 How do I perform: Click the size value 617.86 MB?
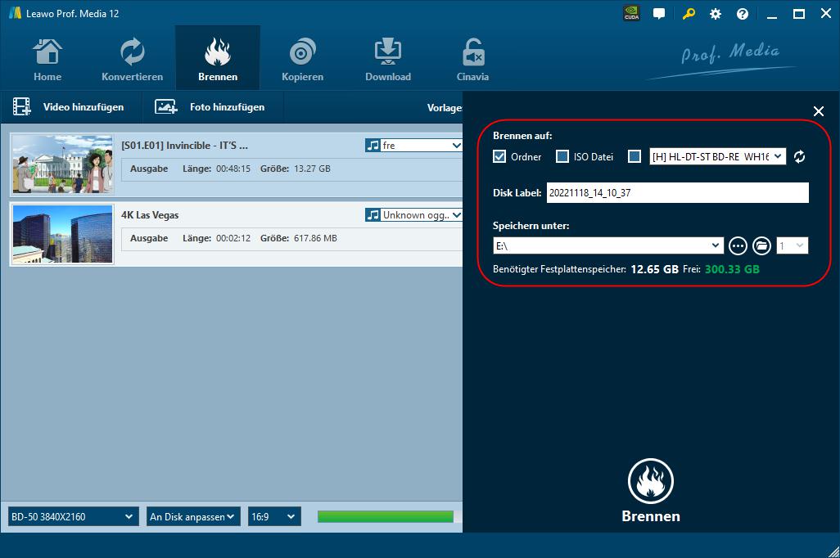315,238
